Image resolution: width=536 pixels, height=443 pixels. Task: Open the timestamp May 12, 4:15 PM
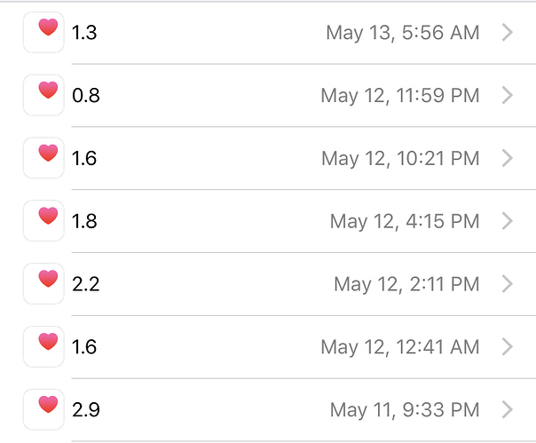click(x=405, y=222)
